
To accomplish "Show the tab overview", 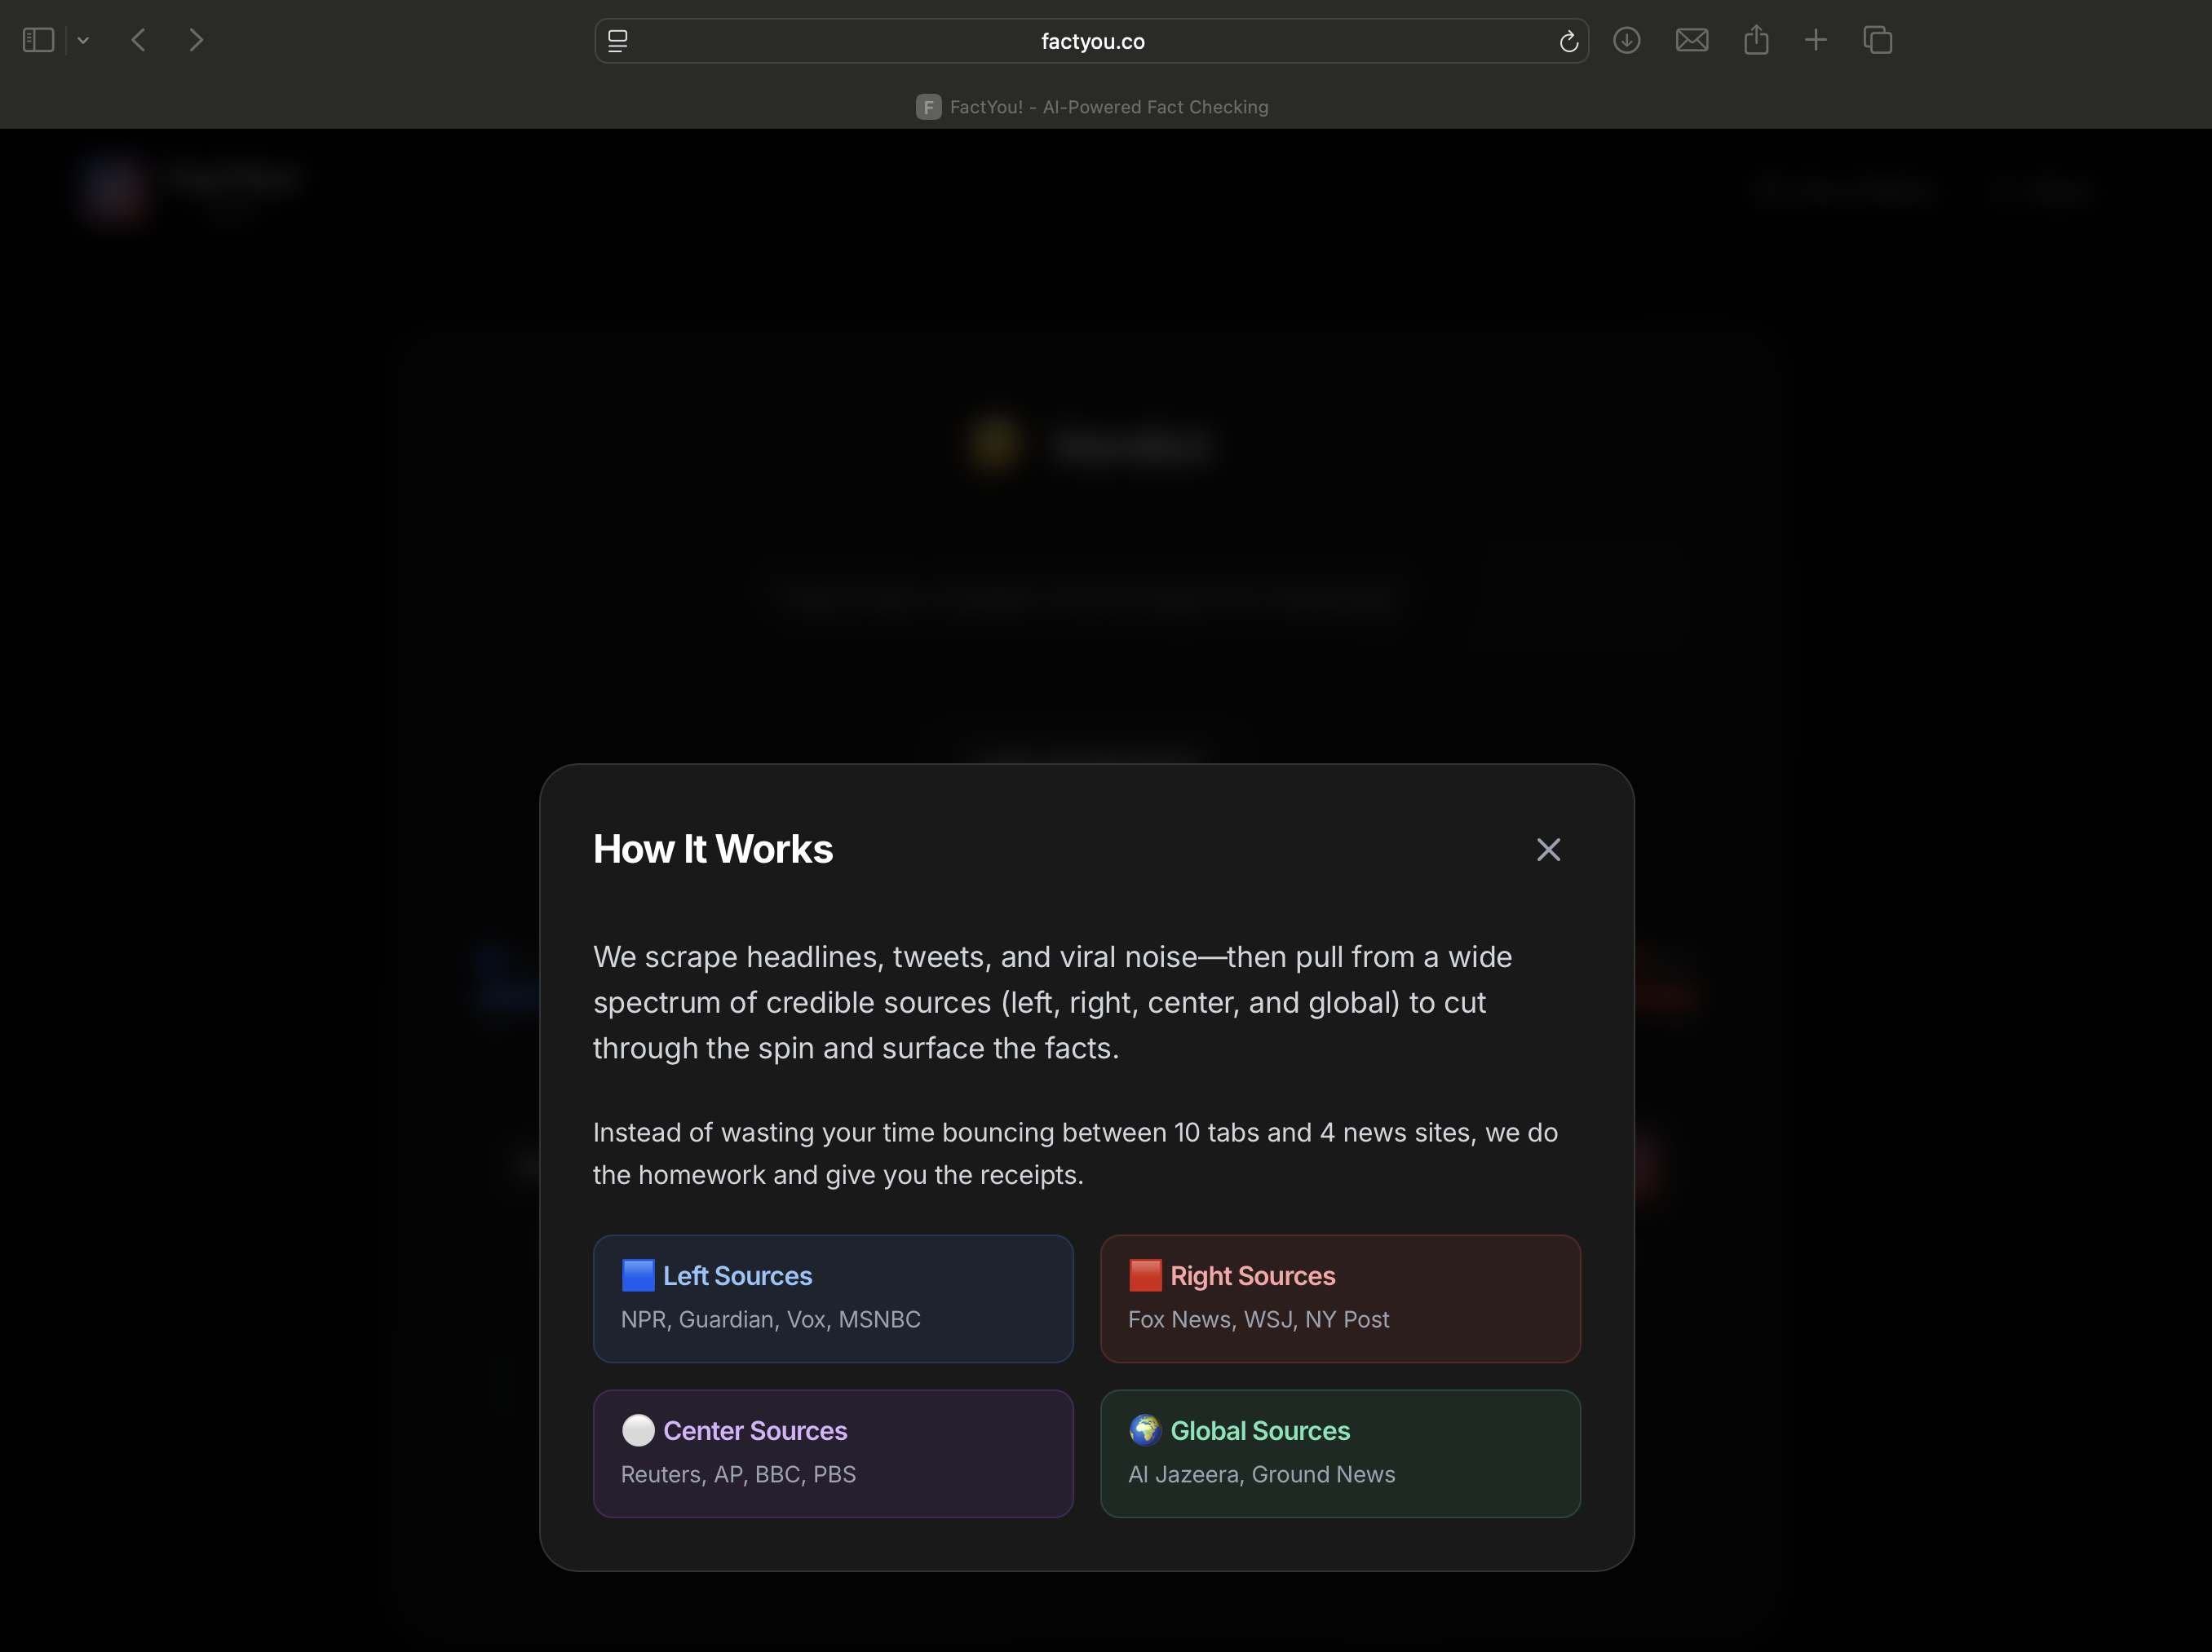I will coord(1878,40).
